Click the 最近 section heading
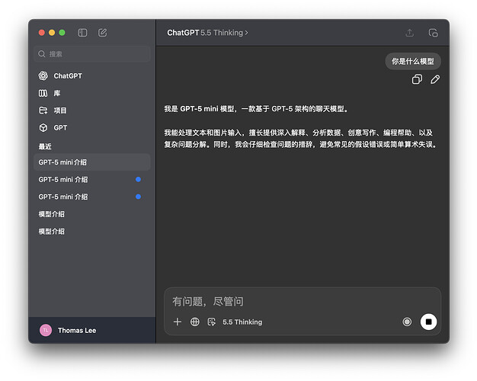This screenshot has height=381, width=477. pos(45,146)
